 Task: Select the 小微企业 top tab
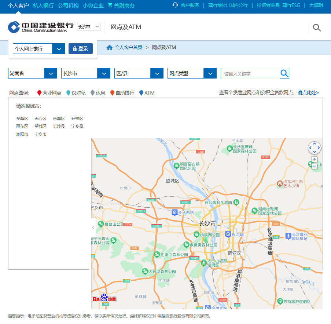[93, 5]
